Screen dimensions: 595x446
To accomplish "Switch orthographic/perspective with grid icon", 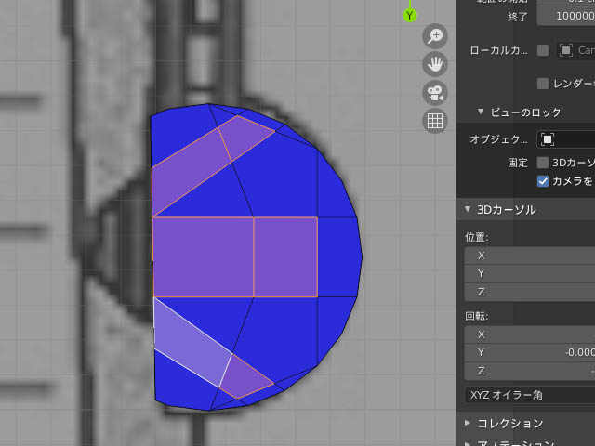I will pyautogui.click(x=435, y=121).
